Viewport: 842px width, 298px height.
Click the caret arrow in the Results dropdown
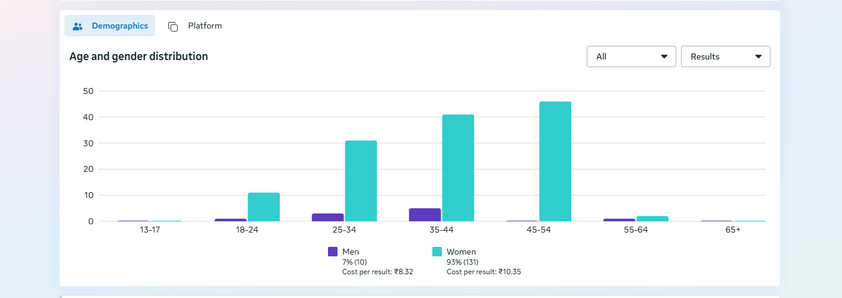(x=759, y=57)
